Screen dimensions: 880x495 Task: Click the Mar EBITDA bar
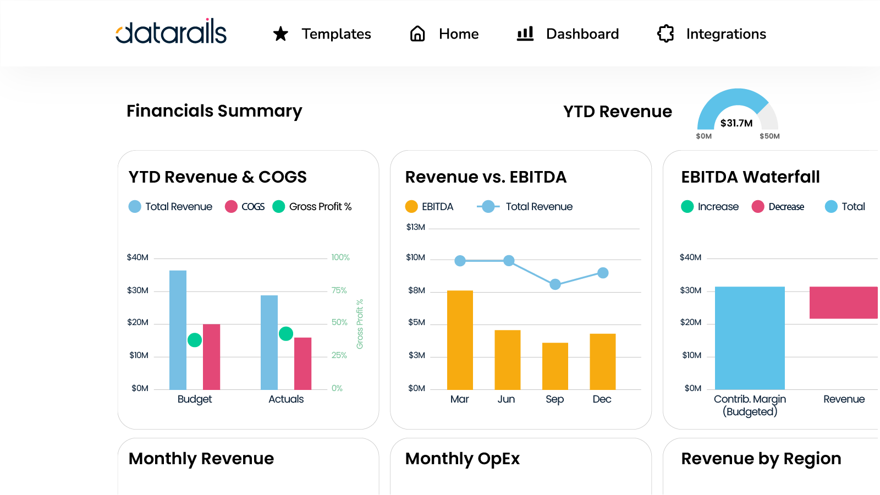460,340
